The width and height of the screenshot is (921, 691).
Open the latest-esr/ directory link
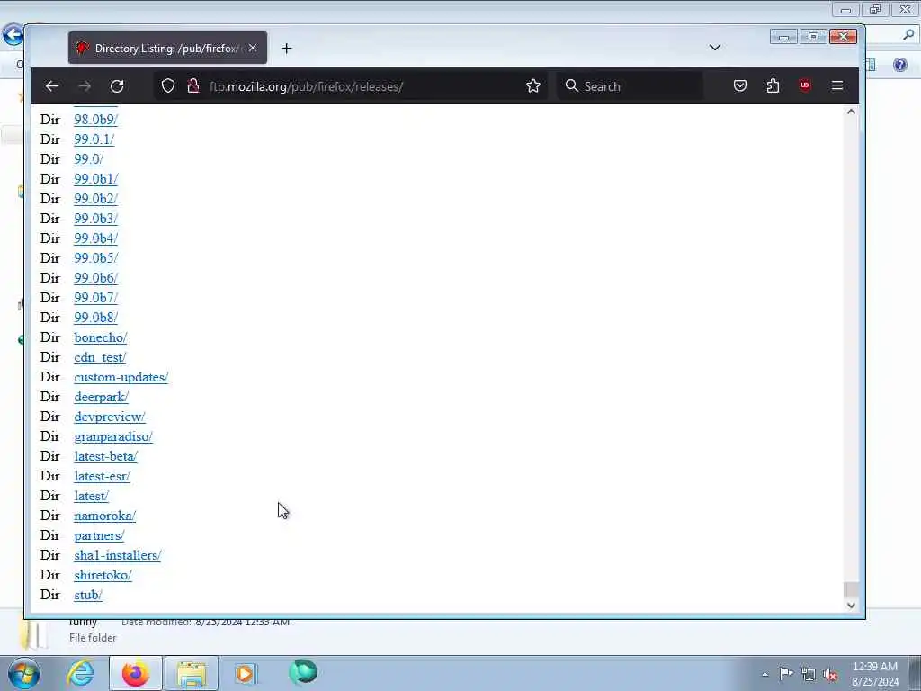coord(103,476)
